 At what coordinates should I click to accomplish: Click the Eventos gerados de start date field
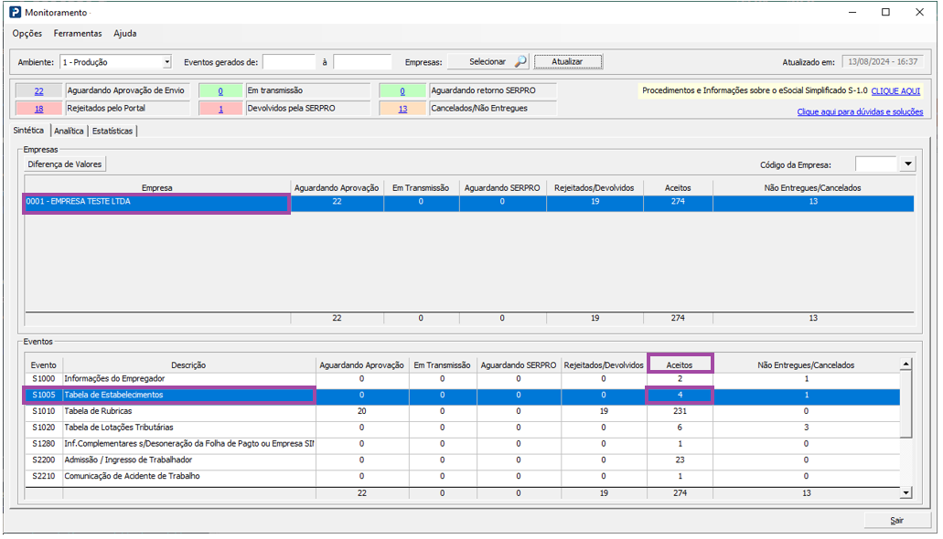point(289,62)
